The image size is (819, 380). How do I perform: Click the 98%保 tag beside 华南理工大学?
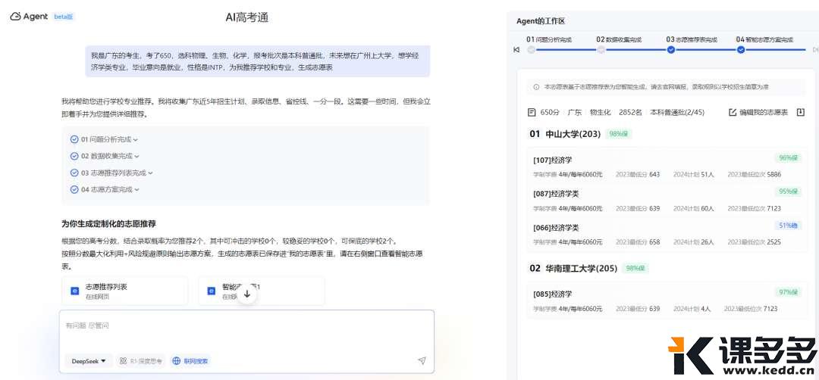pyautogui.click(x=637, y=269)
